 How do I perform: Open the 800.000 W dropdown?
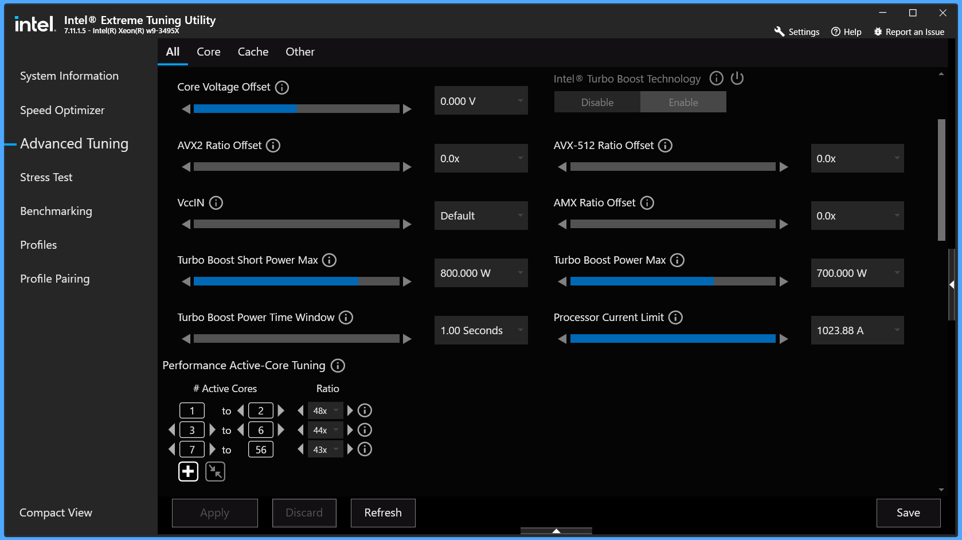[481, 273]
